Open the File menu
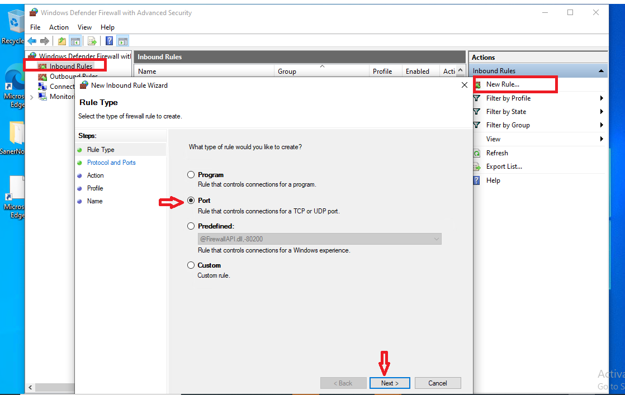625x395 pixels. [x=35, y=27]
